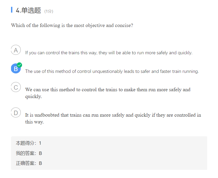This screenshot has width=218, height=178.
Task: Click the gray result summary panel
Action: click(x=109, y=153)
